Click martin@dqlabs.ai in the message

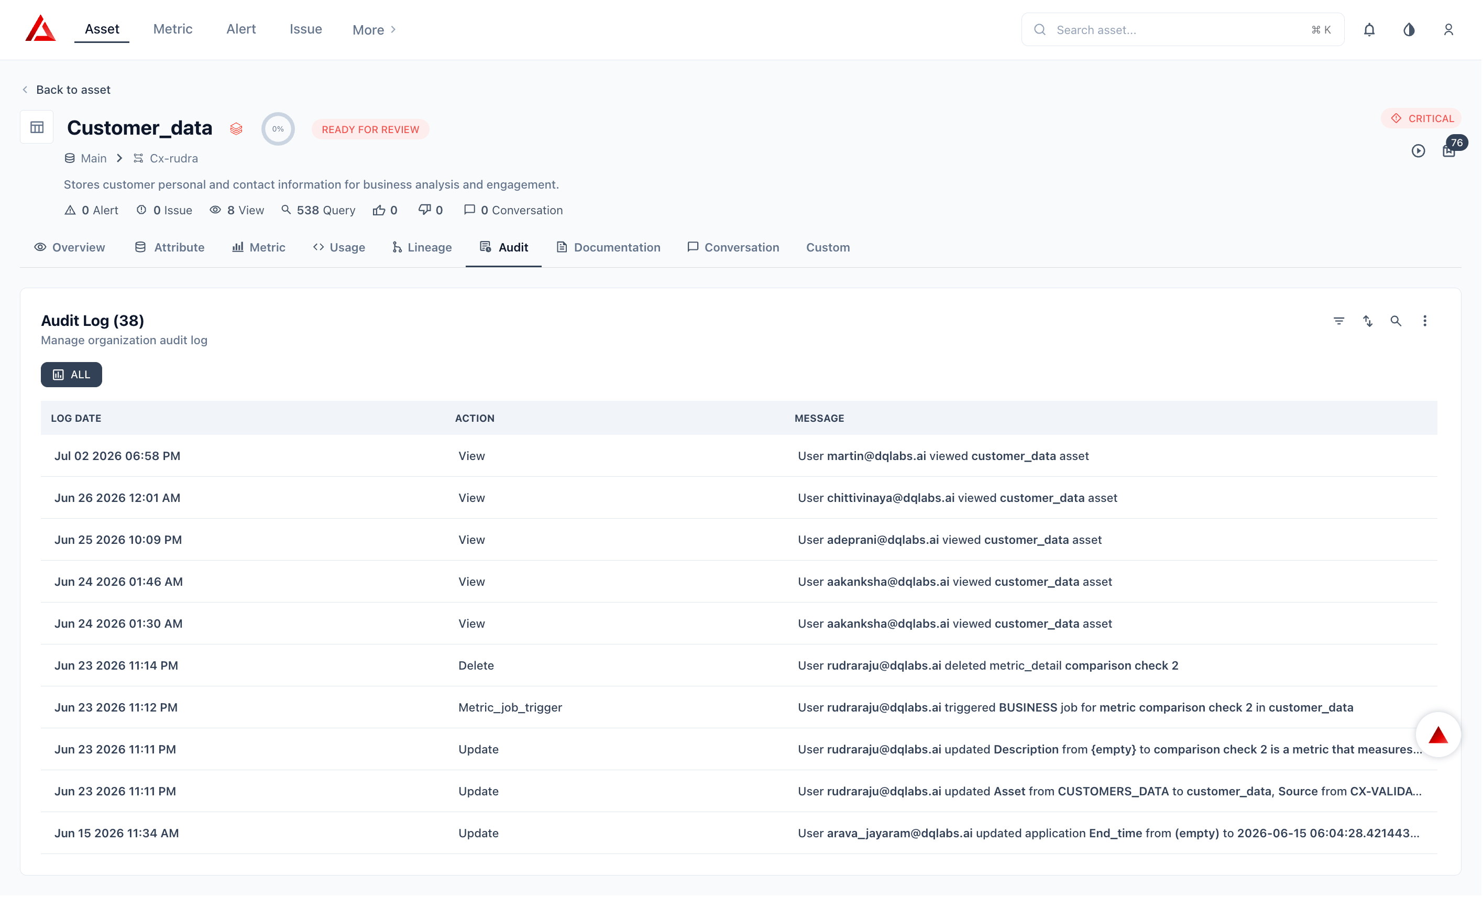click(877, 456)
